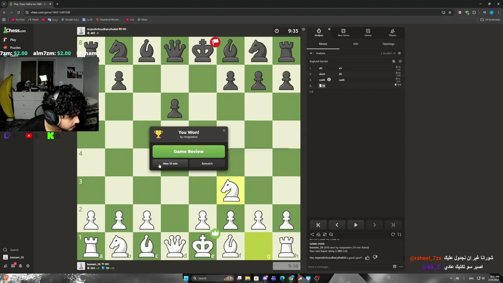Screen dimensions: 503x283
Task: Click the share game icon
Action: coord(312,234)
